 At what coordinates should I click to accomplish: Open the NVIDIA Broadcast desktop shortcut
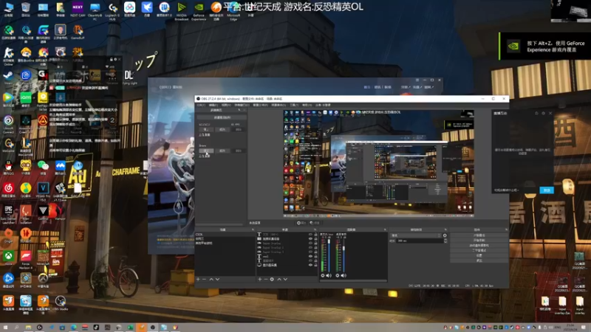[181, 10]
